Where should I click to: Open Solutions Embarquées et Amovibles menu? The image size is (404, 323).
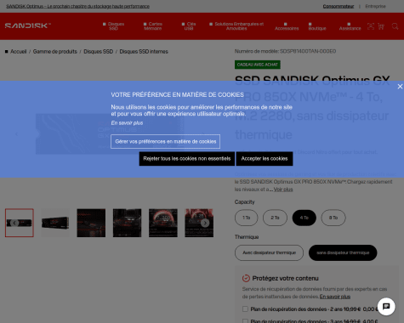236,26
